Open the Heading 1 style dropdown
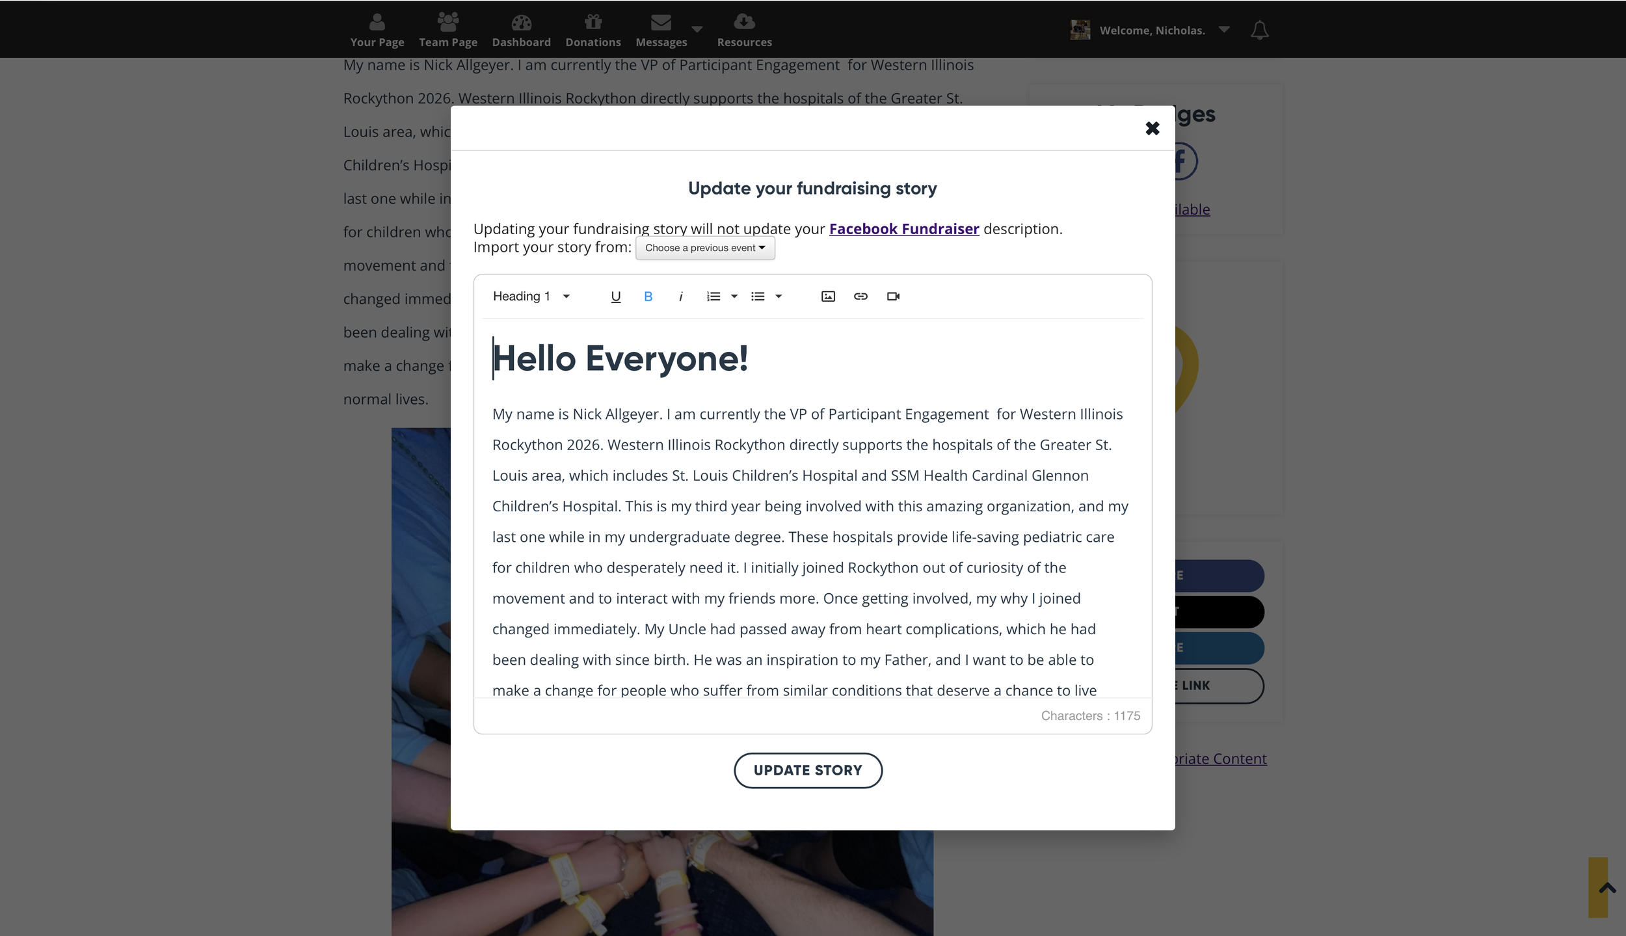This screenshot has width=1626, height=936. 531,297
